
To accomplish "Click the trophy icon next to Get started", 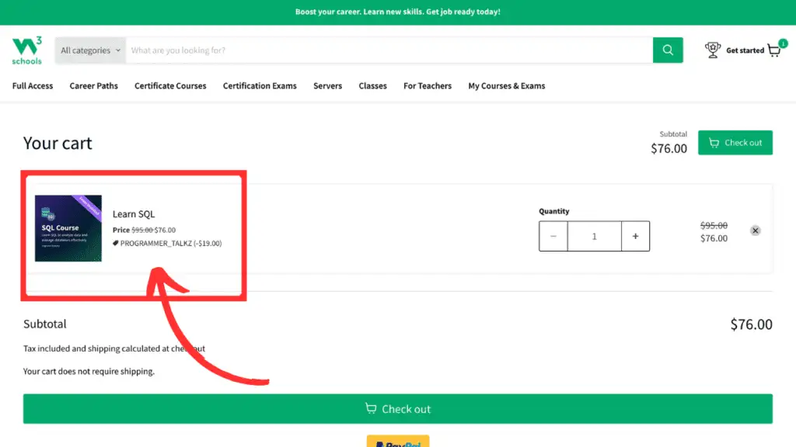I will coord(713,49).
